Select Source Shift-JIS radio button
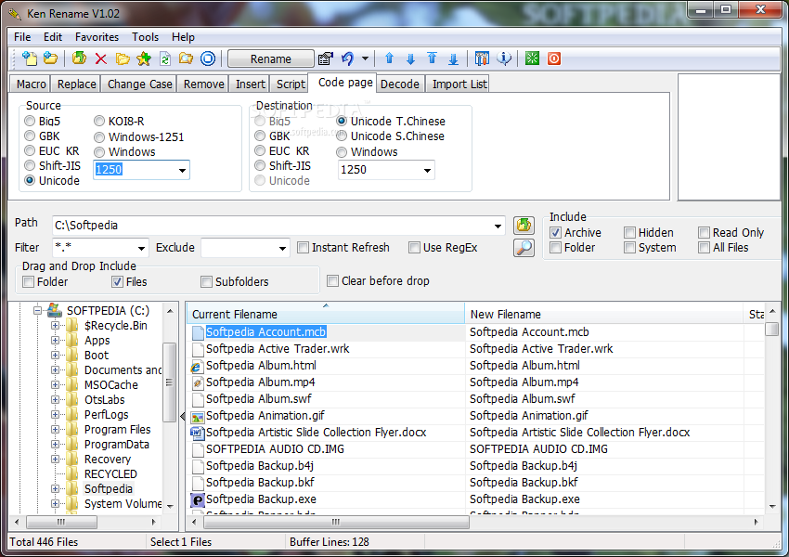The height and width of the screenshot is (557, 789). 31,166
